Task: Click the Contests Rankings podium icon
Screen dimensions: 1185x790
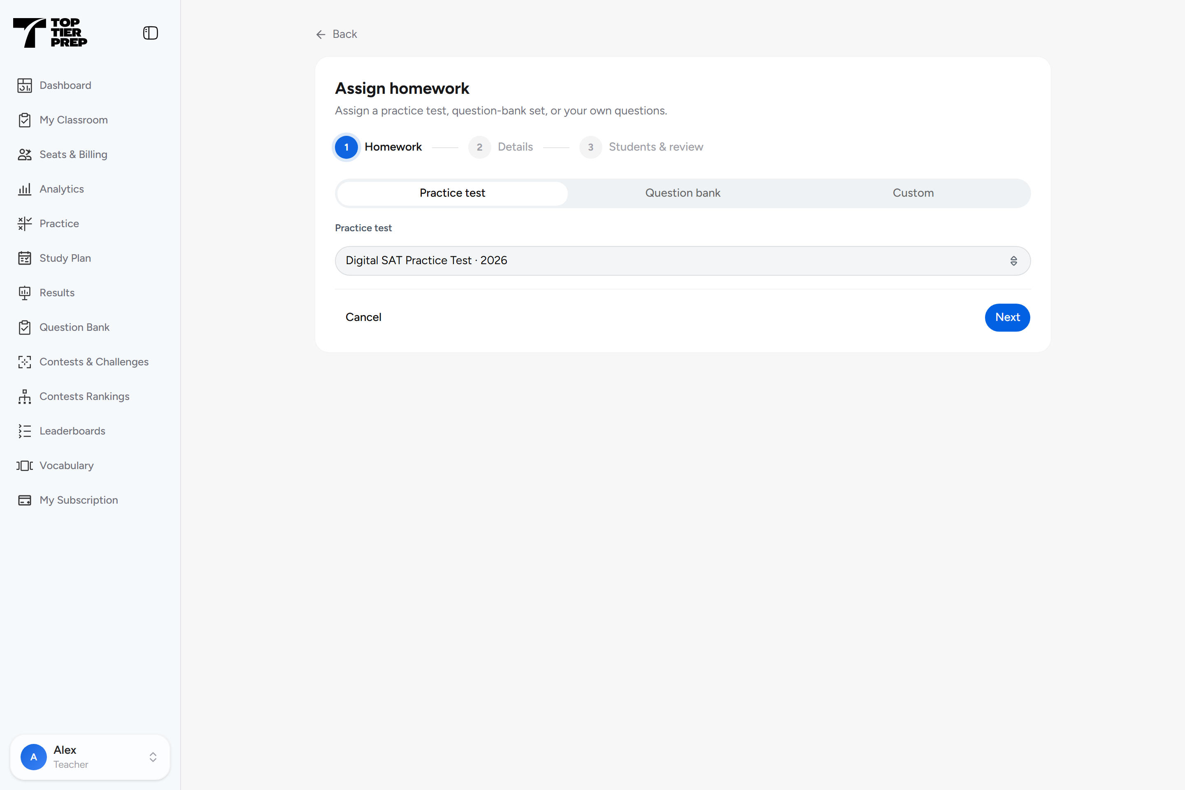Action: pyautogui.click(x=25, y=397)
